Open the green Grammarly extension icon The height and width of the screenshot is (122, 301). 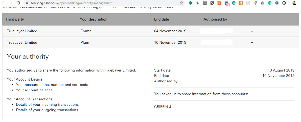270,3
